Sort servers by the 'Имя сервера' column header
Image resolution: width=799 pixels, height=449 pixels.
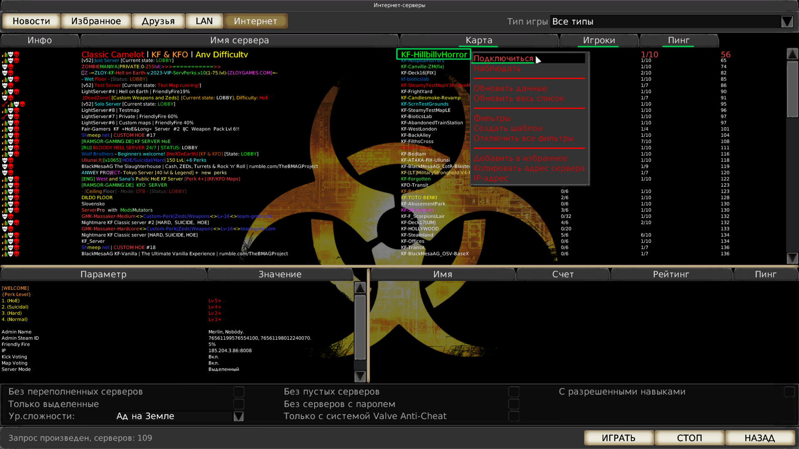[239, 40]
